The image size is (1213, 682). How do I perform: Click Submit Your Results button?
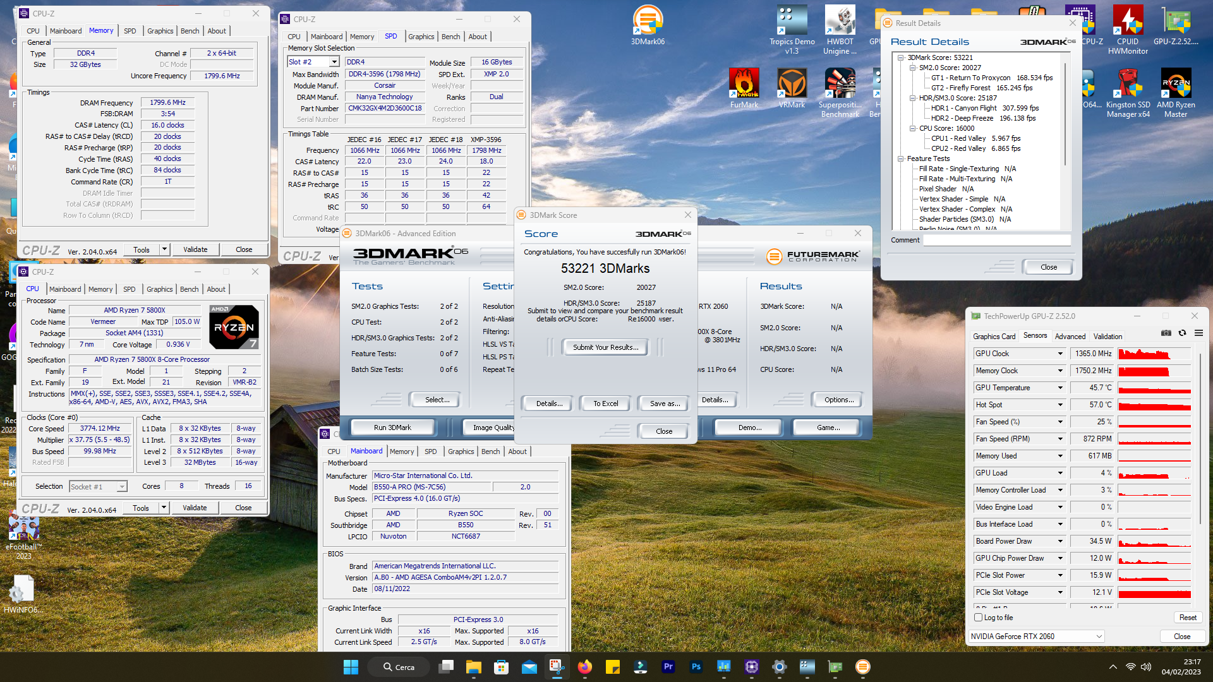tap(605, 347)
